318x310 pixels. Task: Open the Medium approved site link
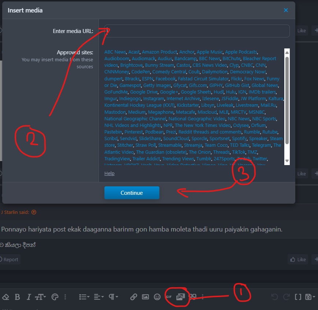pyautogui.click(x=137, y=112)
